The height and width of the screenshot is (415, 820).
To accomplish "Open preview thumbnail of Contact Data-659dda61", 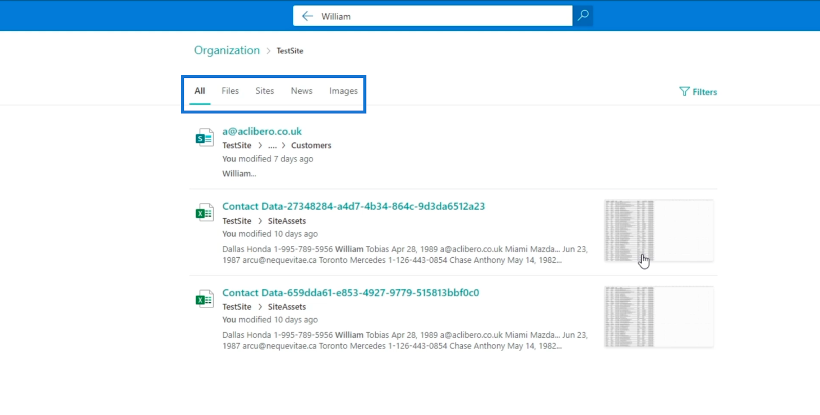I will coord(659,317).
